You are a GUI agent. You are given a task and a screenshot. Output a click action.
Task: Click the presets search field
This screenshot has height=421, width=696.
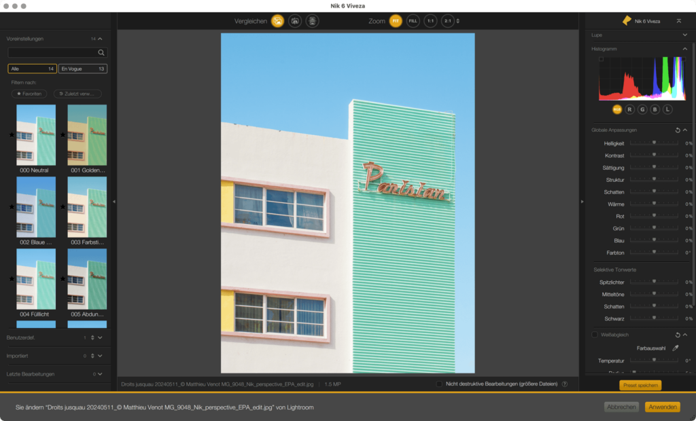coord(57,52)
